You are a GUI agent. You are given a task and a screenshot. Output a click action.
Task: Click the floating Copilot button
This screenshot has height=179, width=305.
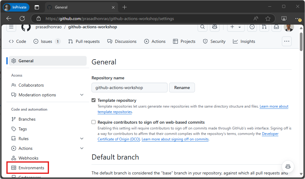287,166
